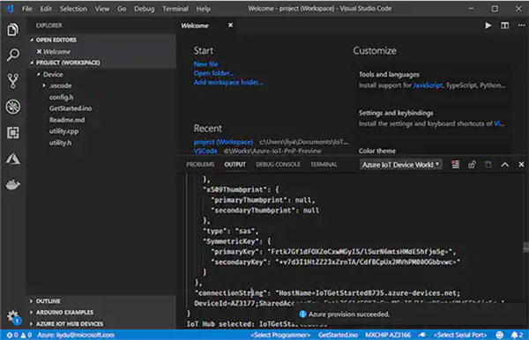Viewport: 529px width, 340px height.
Task: Close the Welcome editor tab
Action: 230,26
